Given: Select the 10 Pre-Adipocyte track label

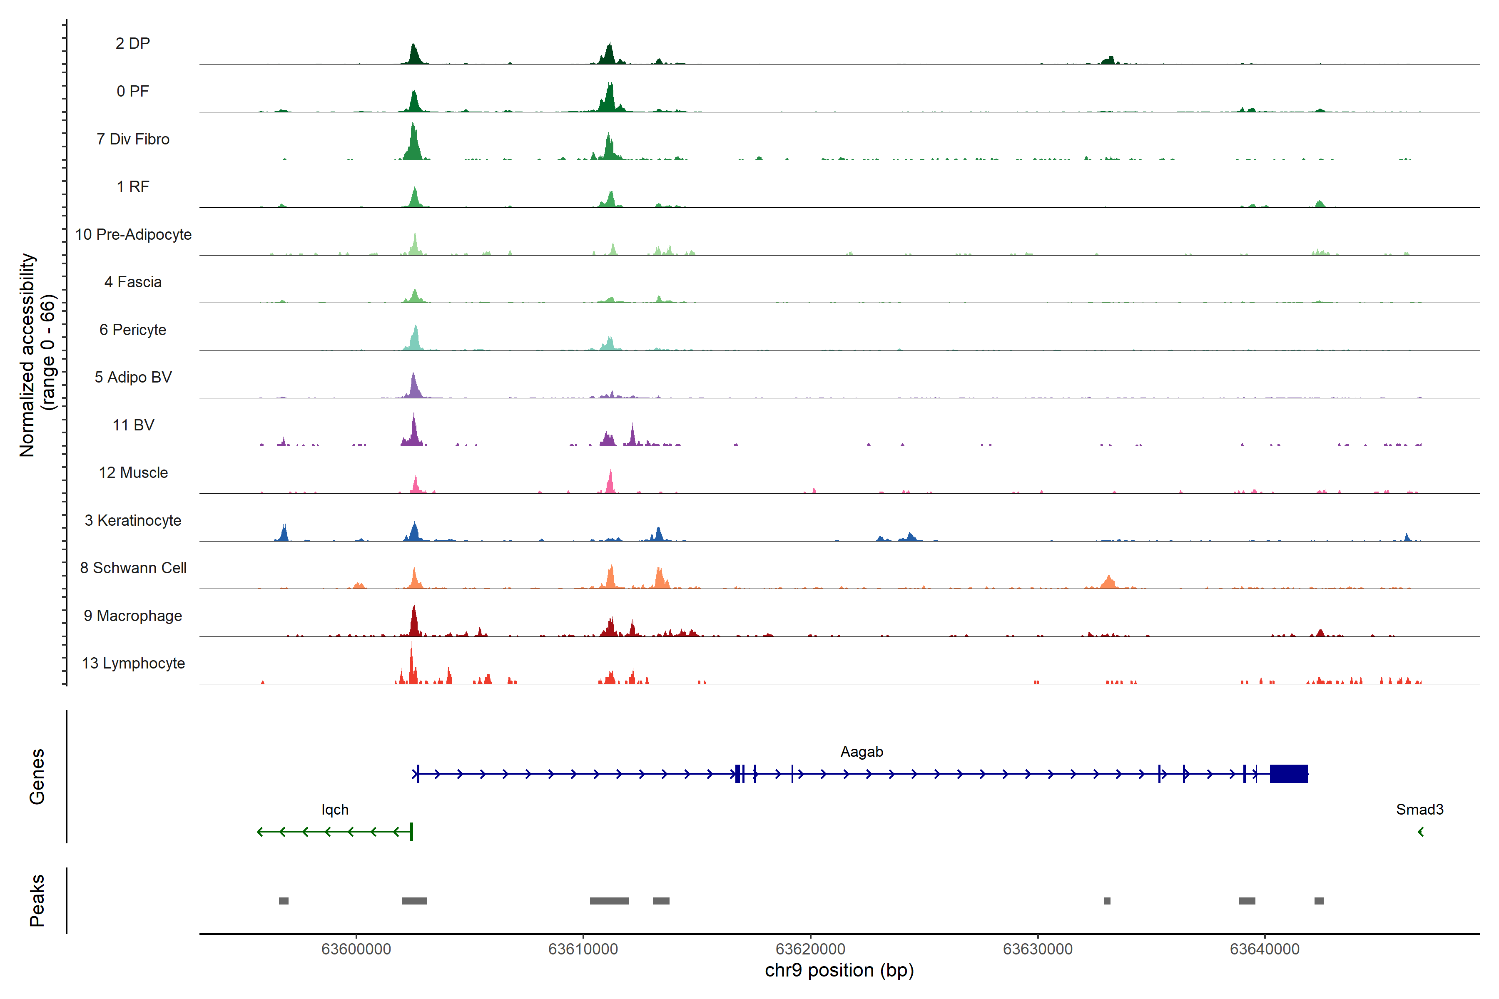Looking at the screenshot, I should 133,234.
